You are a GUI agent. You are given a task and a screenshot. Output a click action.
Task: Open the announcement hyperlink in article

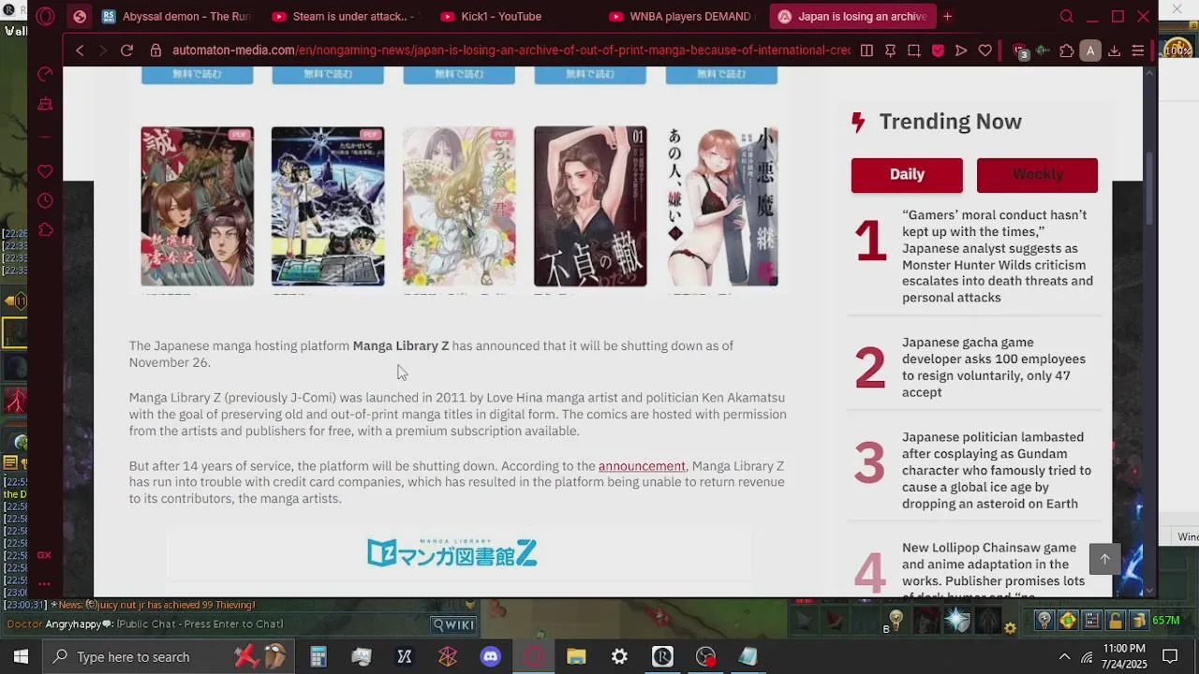click(x=642, y=466)
